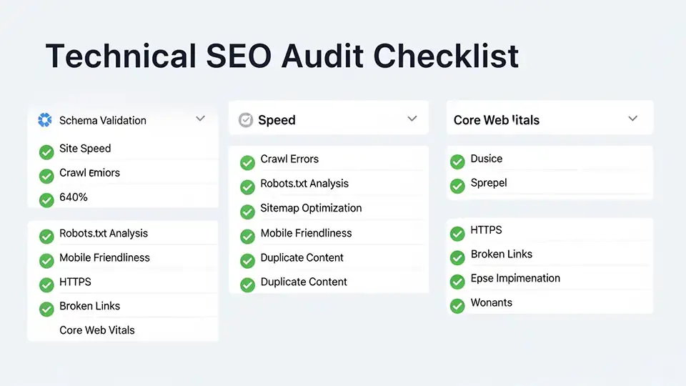Click the gray checkmark icon beside Speed

pos(246,120)
